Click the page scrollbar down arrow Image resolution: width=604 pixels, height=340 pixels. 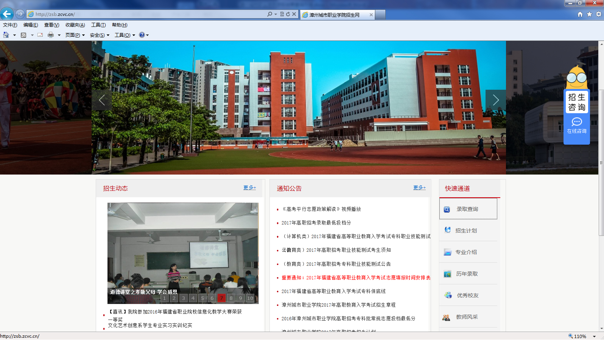pos(601,329)
